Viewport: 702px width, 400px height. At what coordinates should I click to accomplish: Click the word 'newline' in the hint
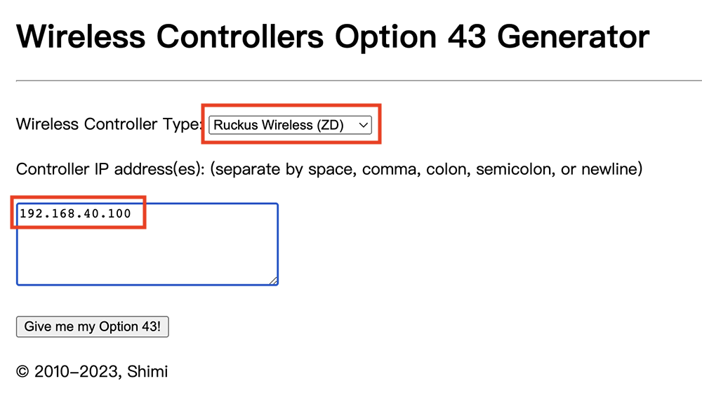point(608,169)
